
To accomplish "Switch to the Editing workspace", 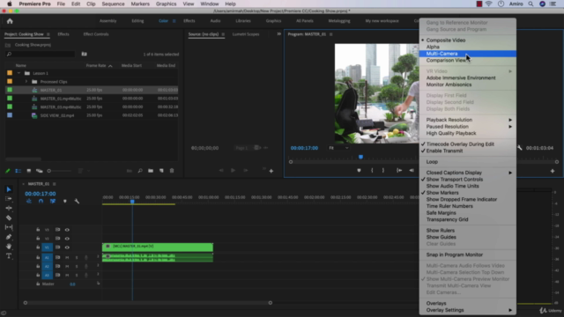I will [137, 21].
